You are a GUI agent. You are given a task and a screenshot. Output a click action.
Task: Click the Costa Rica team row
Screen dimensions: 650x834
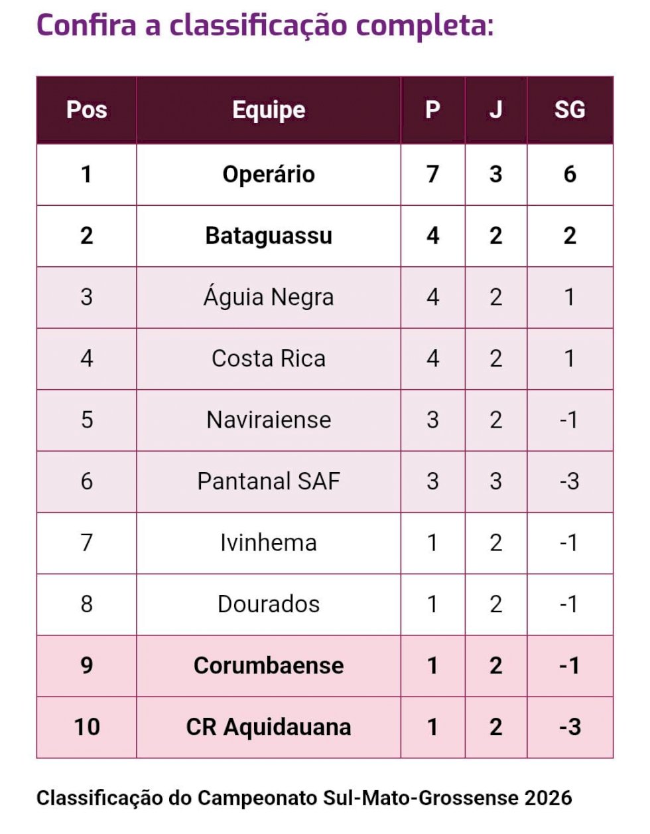point(325,359)
